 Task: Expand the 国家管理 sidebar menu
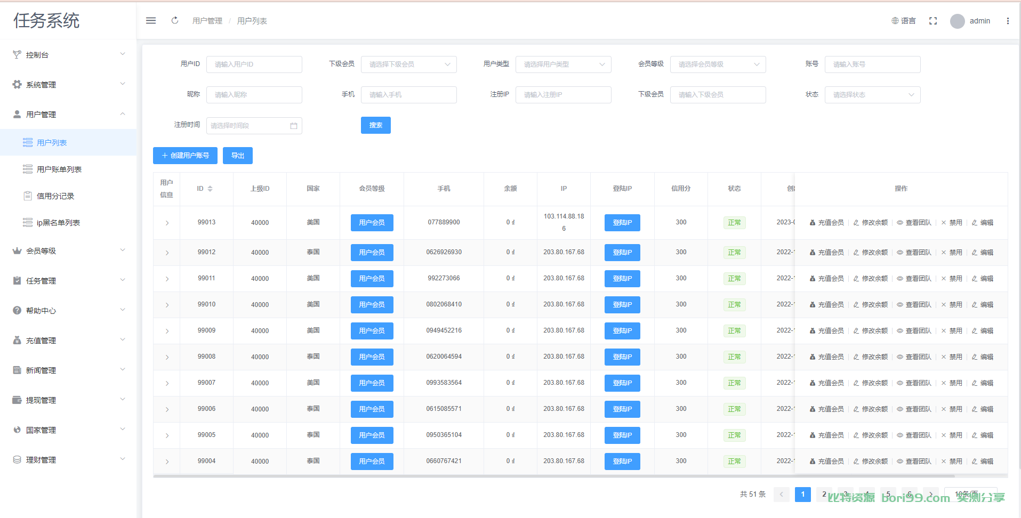(x=68, y=430)
